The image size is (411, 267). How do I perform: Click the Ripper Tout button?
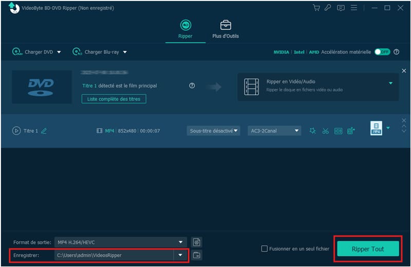pos(368,249)
